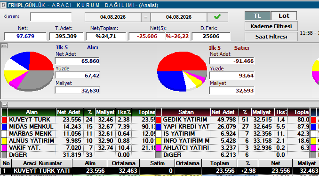
Task: Click red swatch beside KUVEYT-TURK
Action: pyautogui.click(x=4, y=120)
